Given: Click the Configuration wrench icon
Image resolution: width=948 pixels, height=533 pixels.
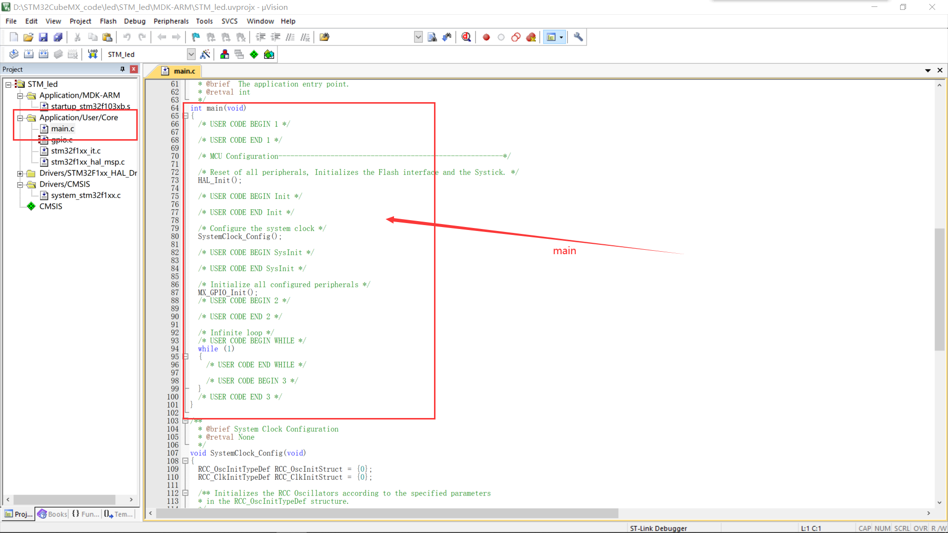Looking at the screenshot, I should [x=578, y=37].
